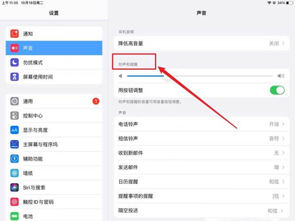Open 主屏幕与程序坞 settings
The width and height of the screenshot is (295, 221).
click(x=54, y=145)
